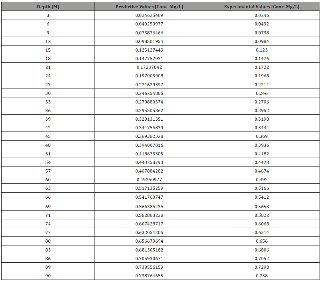Select predictive value 0.049250977
Image resolution: width=322 pixels, height=284 pixels.
[x=149, y=24]
